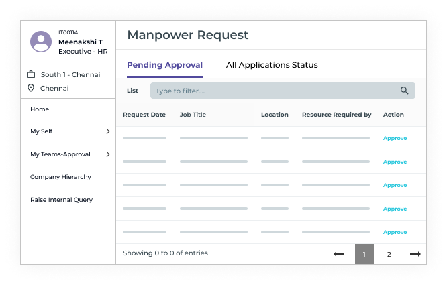Open the Home menu item
This screenshot has width=447, height=285.
click(40, 109)
